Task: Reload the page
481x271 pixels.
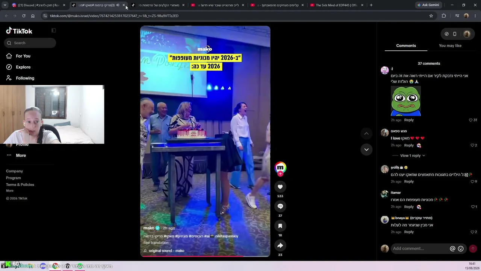Action: pos(24,16)
